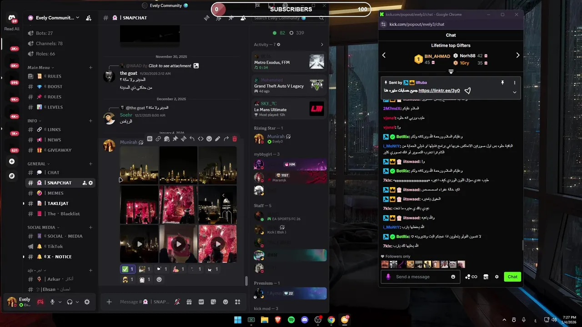Open microphone input options arrow
Screen dimensions: 582x327
click(x=60, y=302)
